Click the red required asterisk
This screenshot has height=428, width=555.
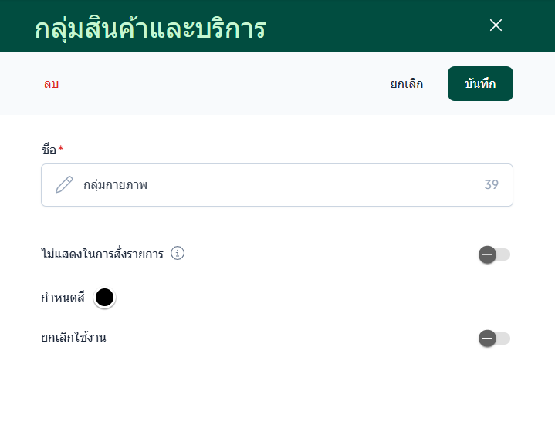pos(61,148)
